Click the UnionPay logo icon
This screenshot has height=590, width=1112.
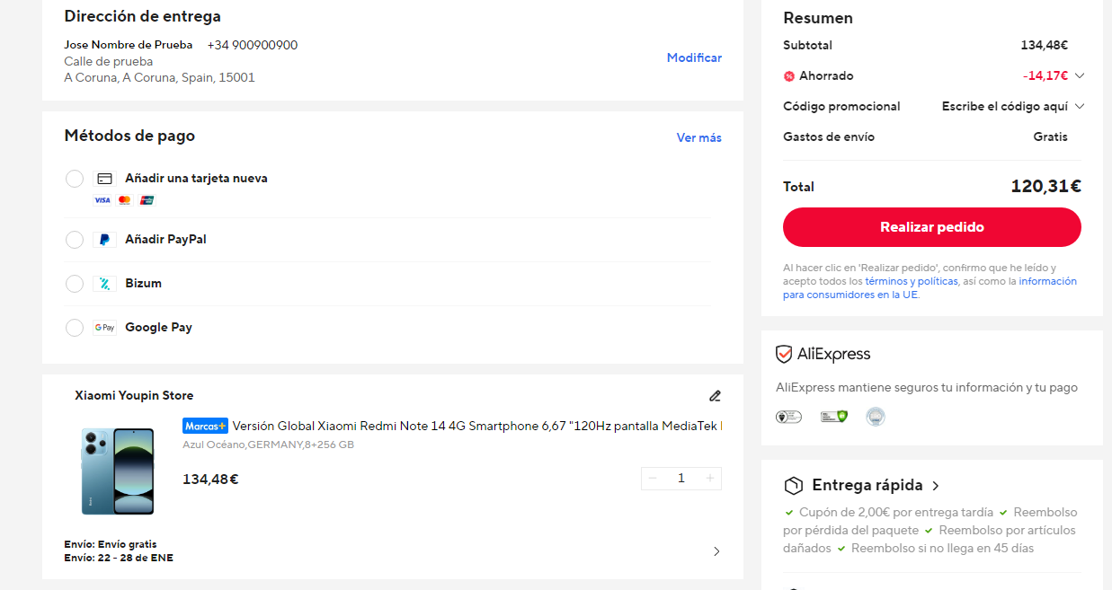coord(147,200)
